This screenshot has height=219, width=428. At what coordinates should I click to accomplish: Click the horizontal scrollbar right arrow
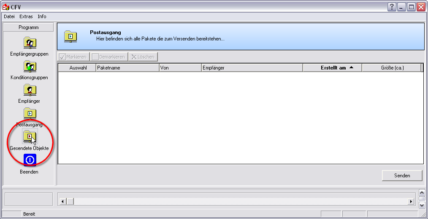coord(411,202)
